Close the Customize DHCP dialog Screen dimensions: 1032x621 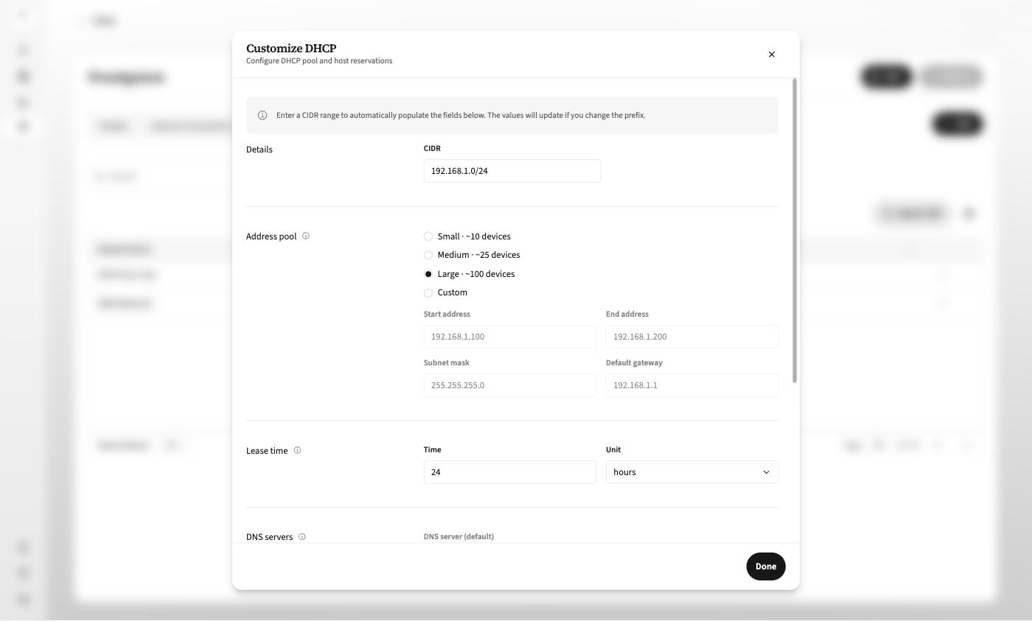coord(772,55)
